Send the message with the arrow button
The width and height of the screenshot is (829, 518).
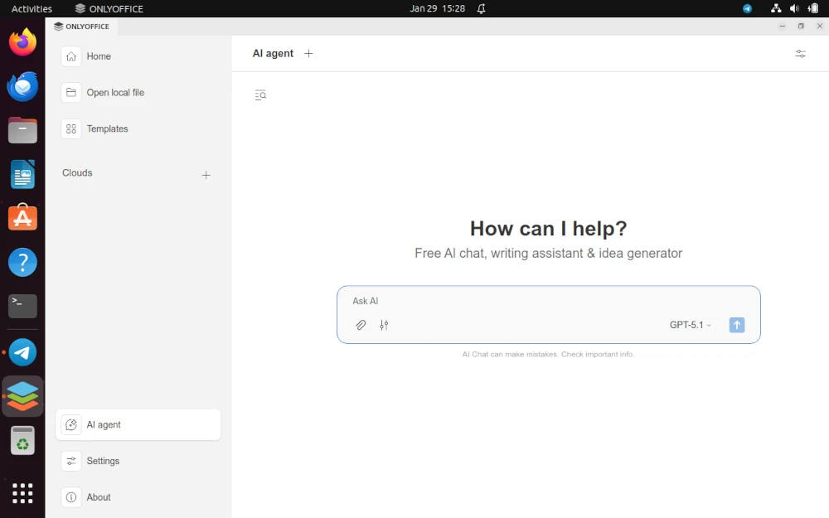(737, 325)
